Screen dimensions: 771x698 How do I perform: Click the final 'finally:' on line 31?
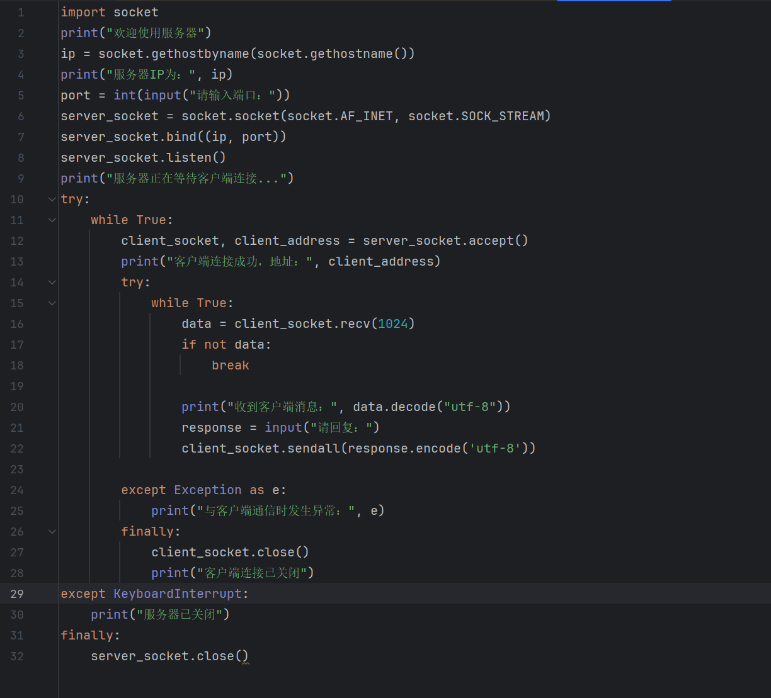[x=91, y=635]
